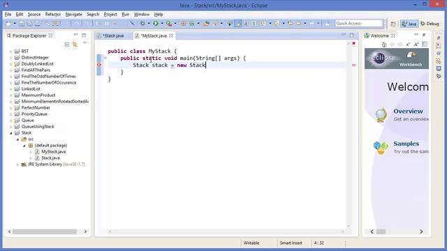The image size is (447, 251).
Task: Click the Save All toolbar icon
Action: point(29,24)
